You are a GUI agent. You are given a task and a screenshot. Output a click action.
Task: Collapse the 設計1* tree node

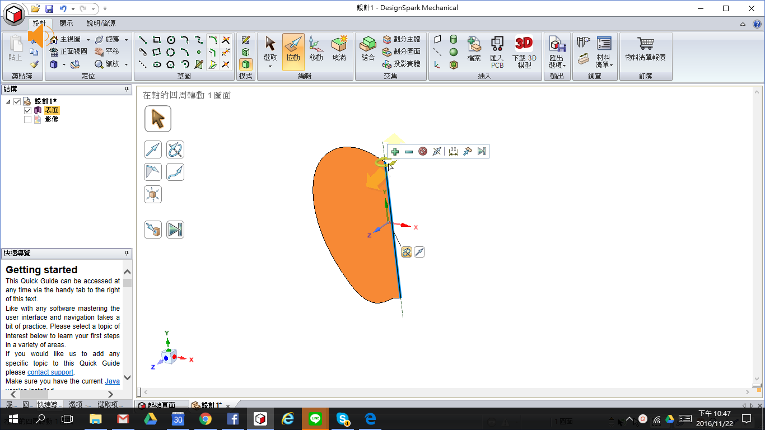[8, 101]
